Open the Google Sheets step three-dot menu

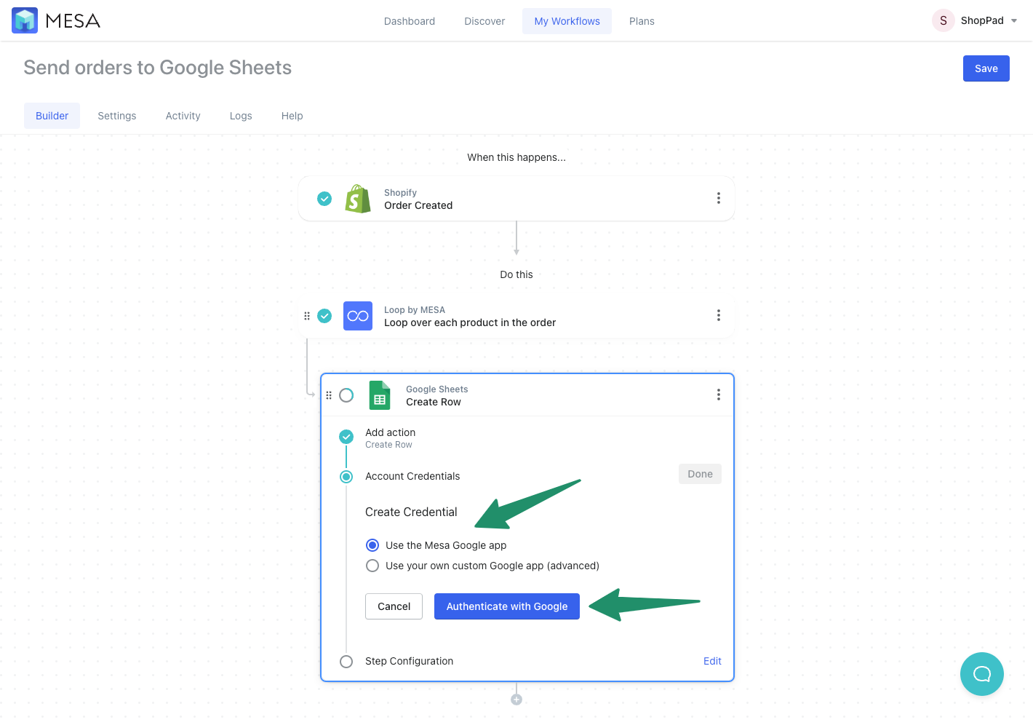point(719,395)
